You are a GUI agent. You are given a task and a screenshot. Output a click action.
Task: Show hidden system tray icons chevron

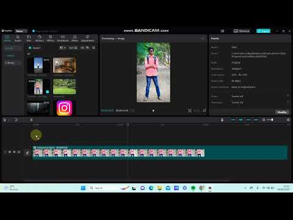(x=245, y=188)
